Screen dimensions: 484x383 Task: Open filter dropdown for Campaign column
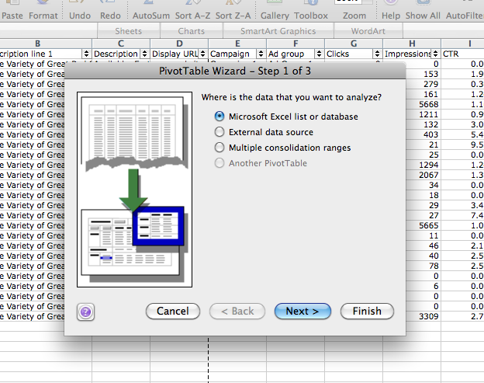point(261,54)
